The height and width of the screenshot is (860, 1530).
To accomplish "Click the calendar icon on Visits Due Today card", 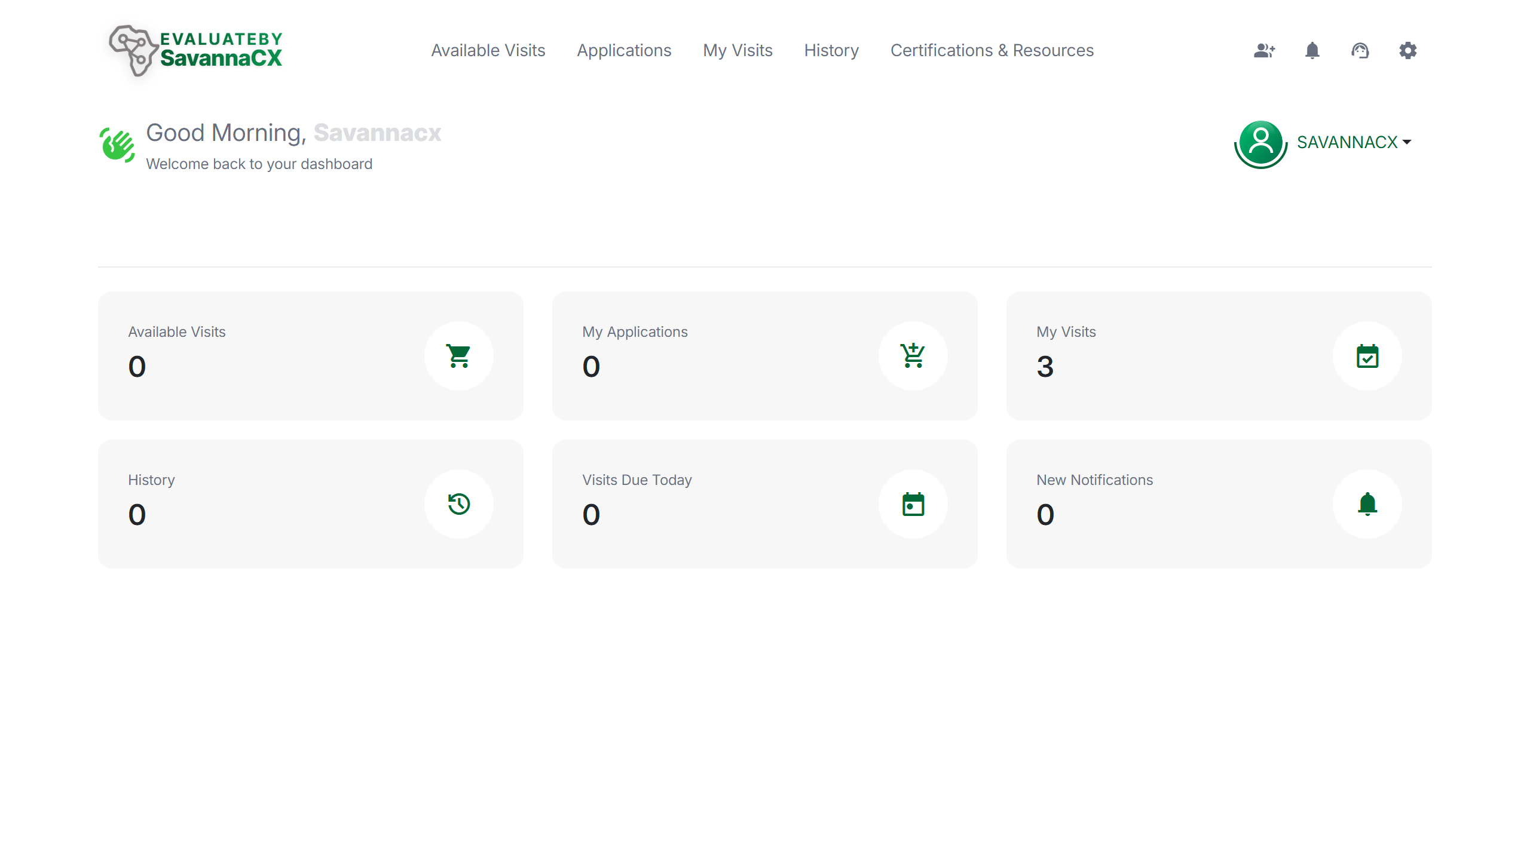I will pos(913,503).
